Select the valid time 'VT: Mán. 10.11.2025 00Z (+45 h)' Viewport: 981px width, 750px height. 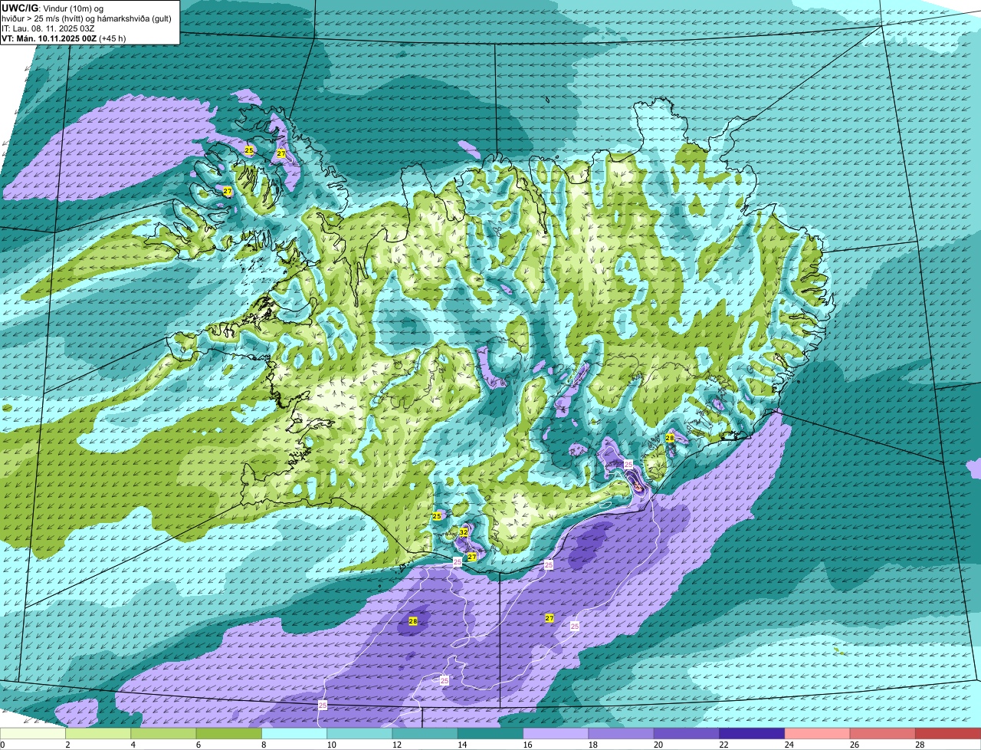[64, 38]
